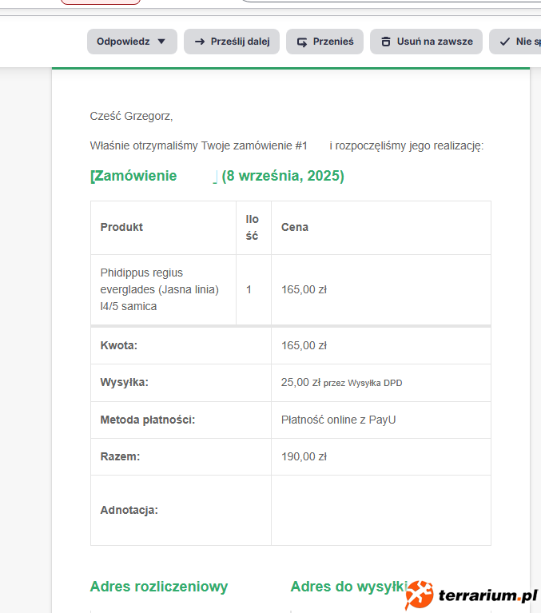541x613 pixels.
Task: Click the empty Adnotacja note cell
Action: [380, 510]
